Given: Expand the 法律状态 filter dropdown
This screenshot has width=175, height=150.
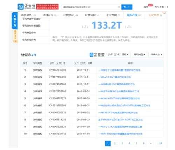Looking at the screenshot, I should [x=156, y=54].
